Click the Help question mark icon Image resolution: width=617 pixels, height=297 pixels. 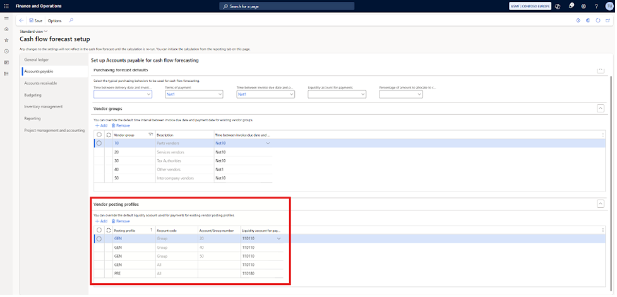tap(596, 6)
